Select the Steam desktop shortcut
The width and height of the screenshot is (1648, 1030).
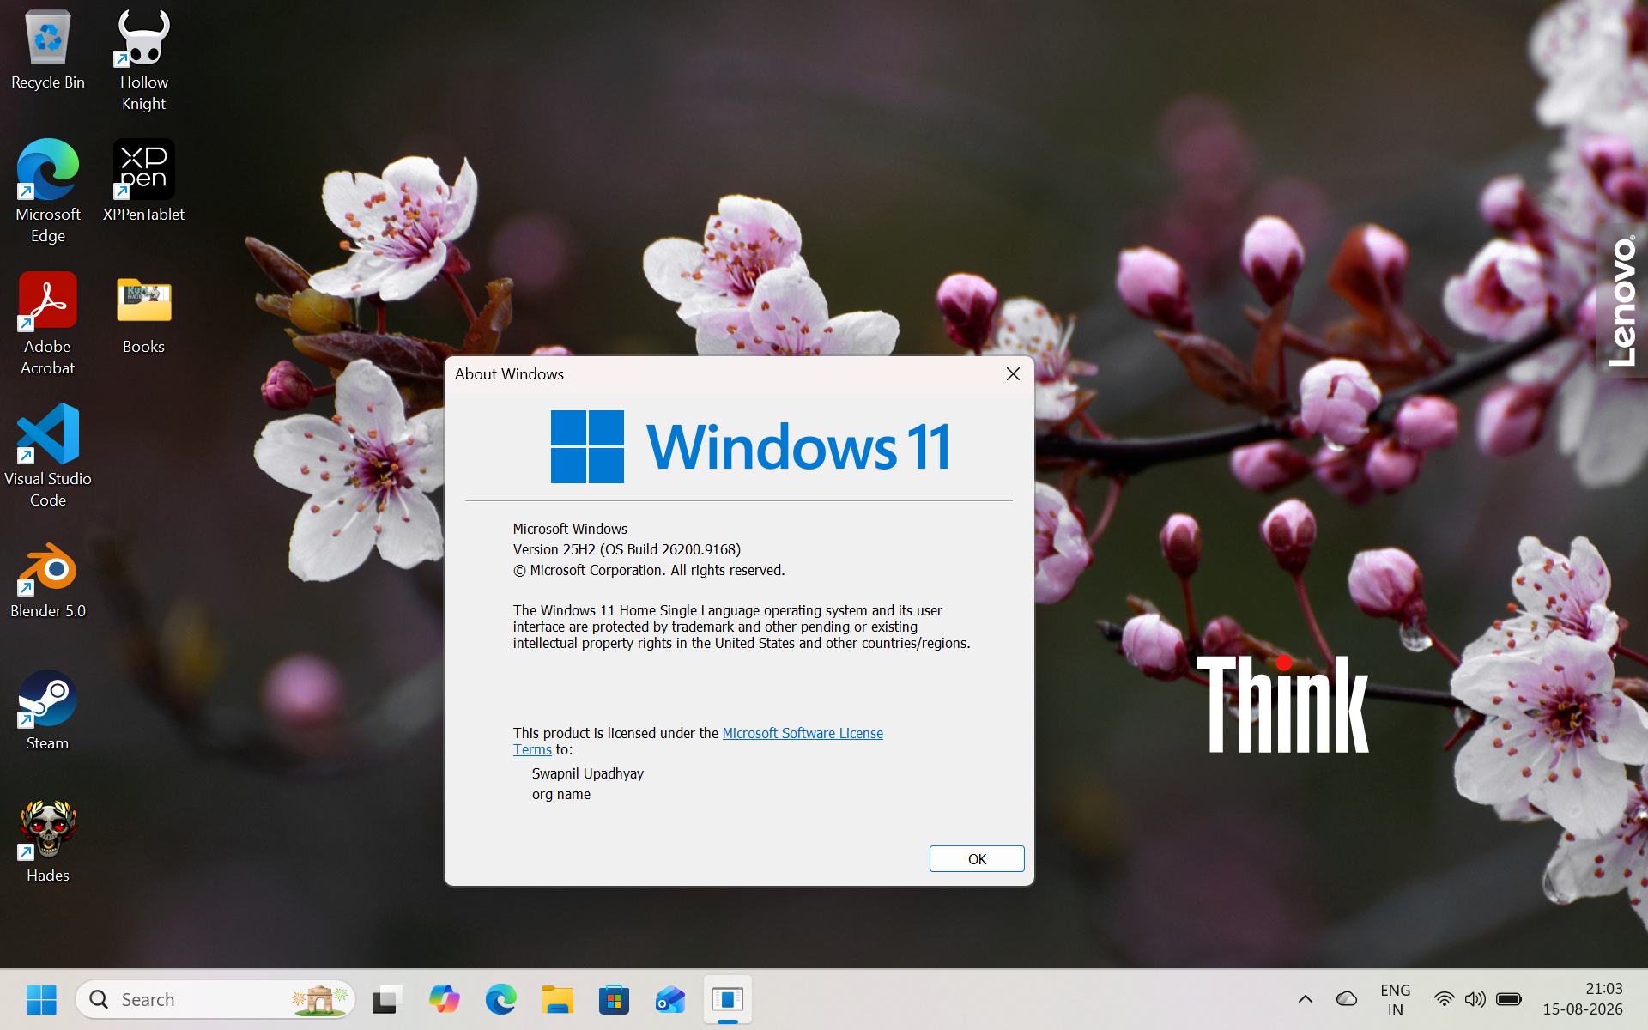click(48, 711)
